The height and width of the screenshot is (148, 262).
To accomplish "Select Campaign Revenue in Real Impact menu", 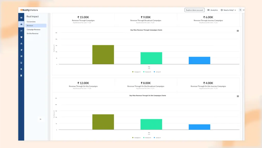I will tap(34, 30).
